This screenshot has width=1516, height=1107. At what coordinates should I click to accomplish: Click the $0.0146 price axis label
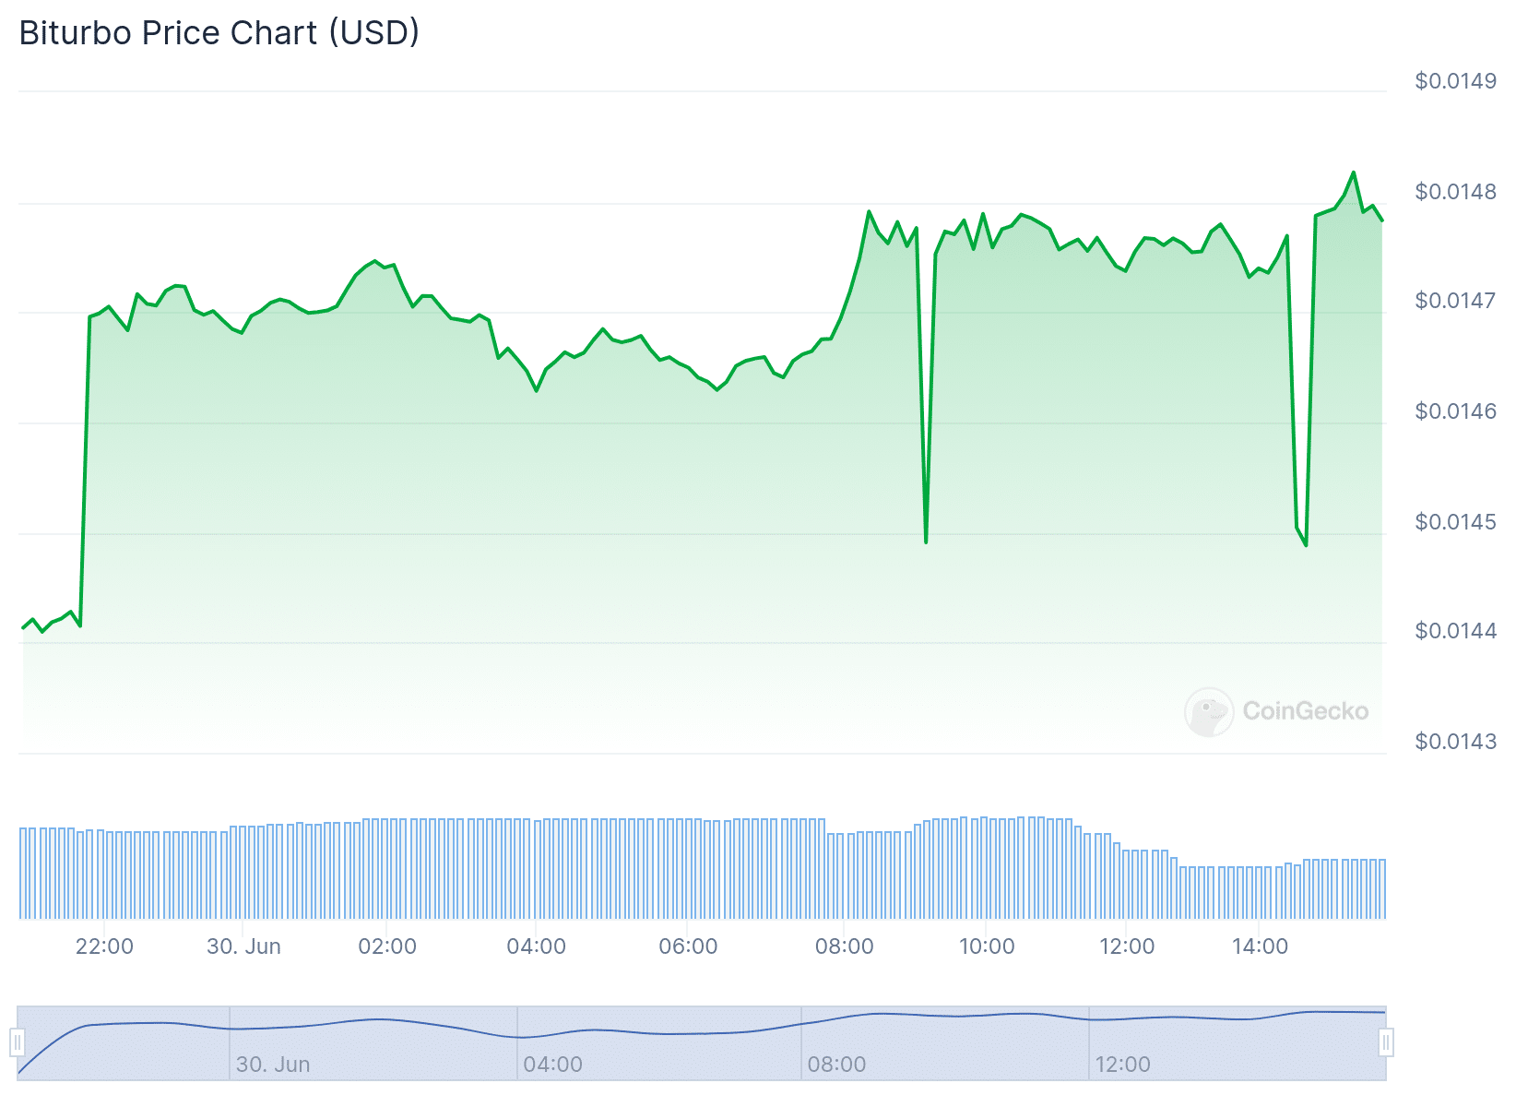(x=1455, y=411)
